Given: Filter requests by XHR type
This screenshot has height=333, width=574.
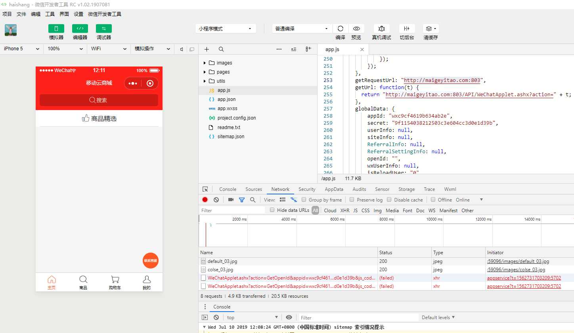Looking at the screenshot, I should [345, 211].
